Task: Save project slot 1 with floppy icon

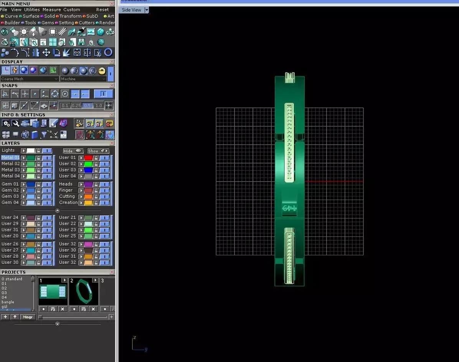Action: click(53, 309)
